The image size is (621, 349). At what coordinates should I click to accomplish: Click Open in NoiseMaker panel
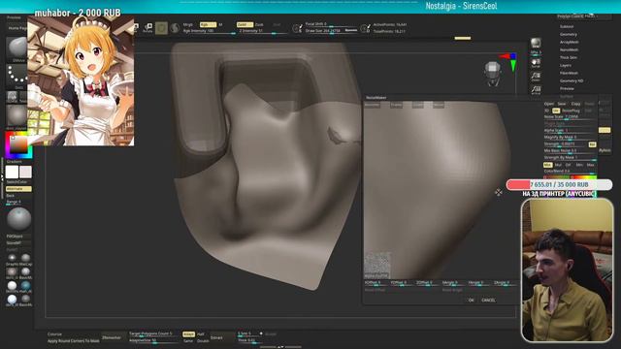(549, 104)
